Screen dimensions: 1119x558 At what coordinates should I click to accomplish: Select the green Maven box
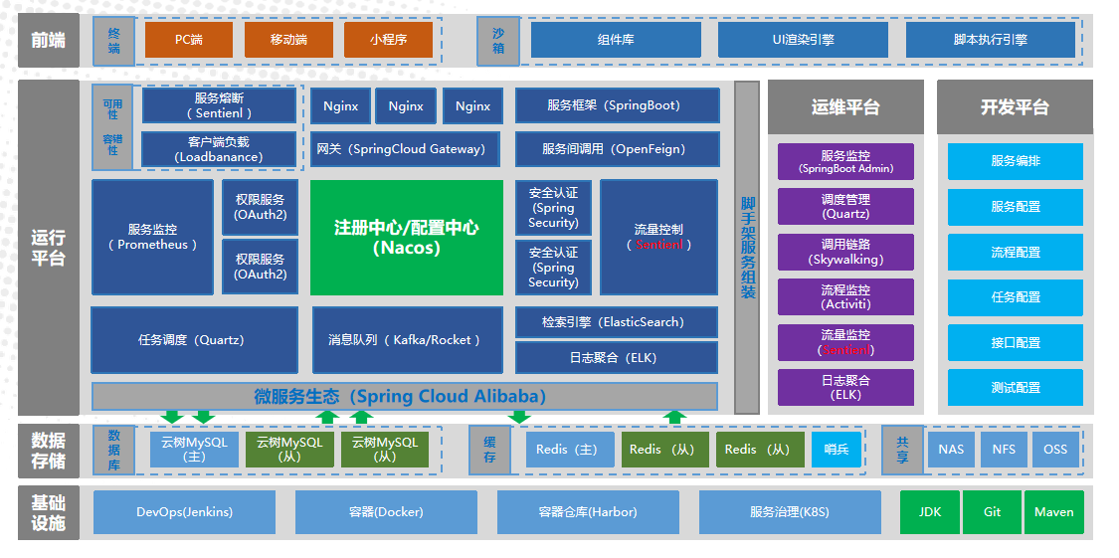pyautogui.click(x=1054, y=512)
